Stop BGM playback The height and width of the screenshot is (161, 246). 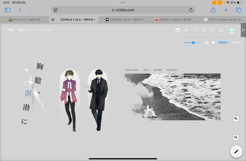point(213,43)
